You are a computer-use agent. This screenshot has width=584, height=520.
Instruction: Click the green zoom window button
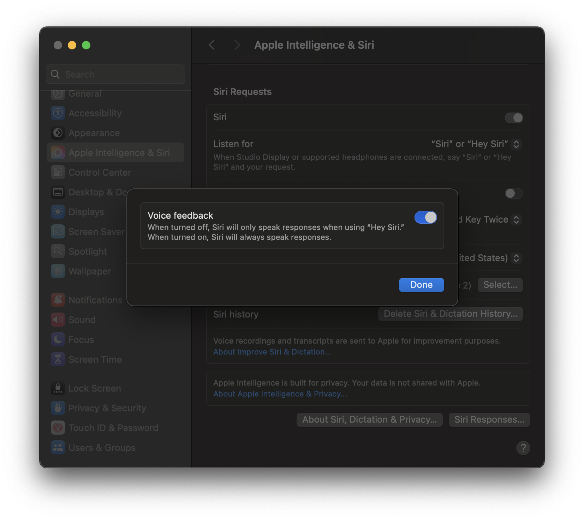point(86,45)
